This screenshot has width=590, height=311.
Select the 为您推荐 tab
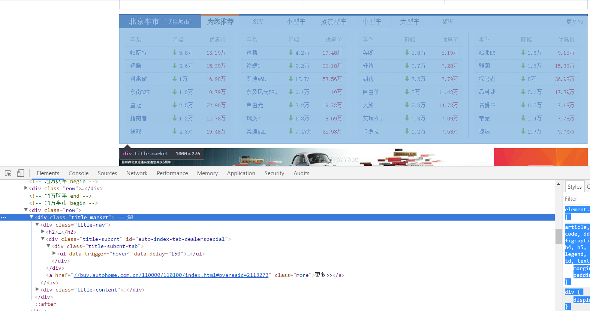click(x=220, y=21)
